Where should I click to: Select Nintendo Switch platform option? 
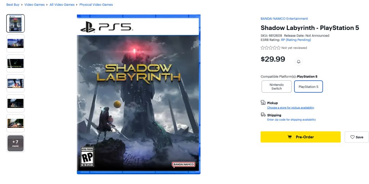pyautogui.click(x=276, y=87)
